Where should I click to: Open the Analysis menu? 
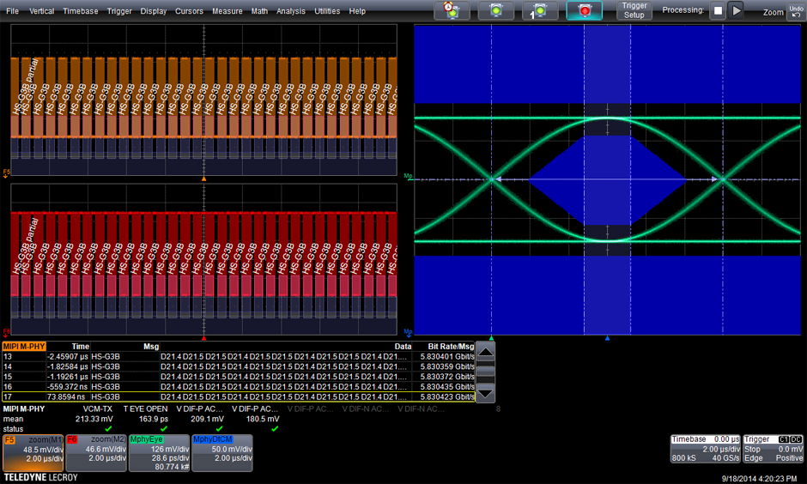(x=291, y=11)
